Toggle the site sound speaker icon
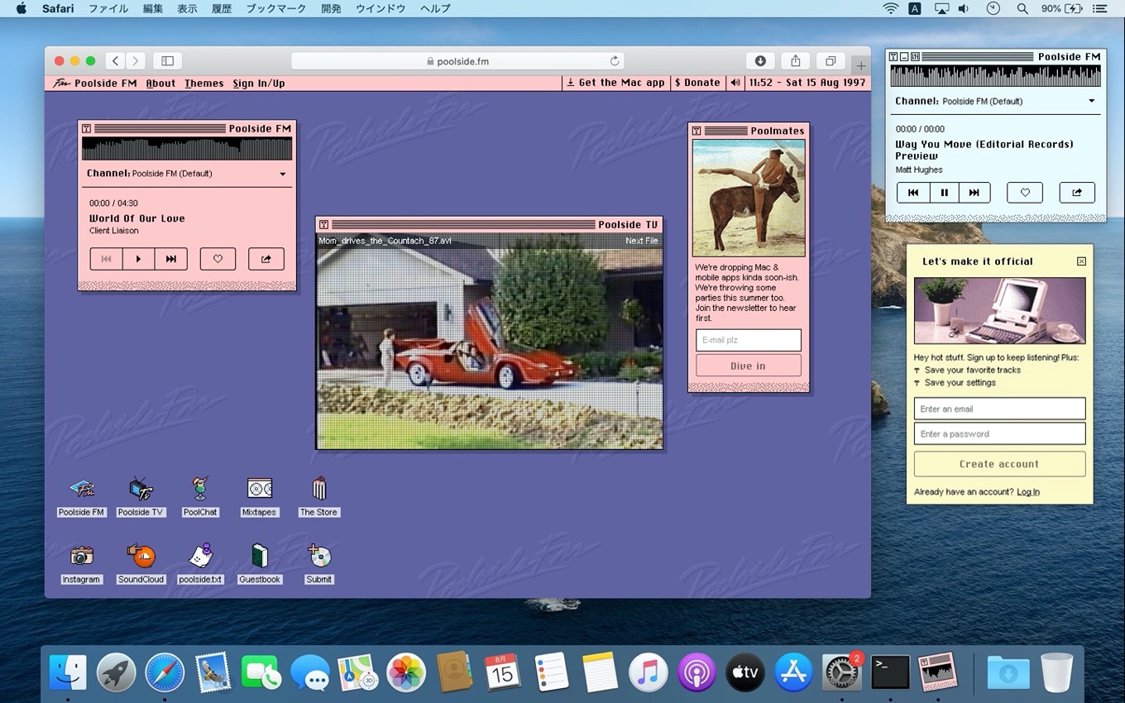 pyautogui.click(x=735, y=83)
